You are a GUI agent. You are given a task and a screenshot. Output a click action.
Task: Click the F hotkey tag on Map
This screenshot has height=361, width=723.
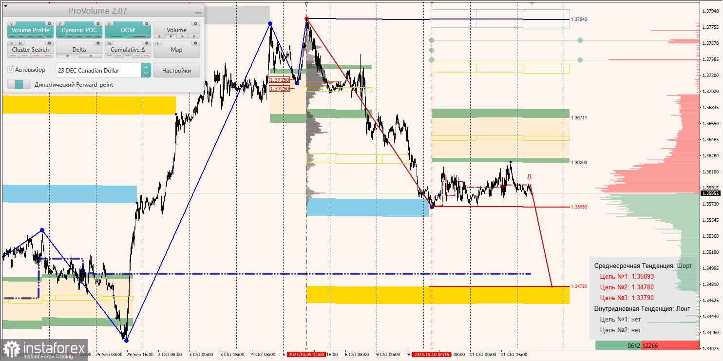click(158, 43)
